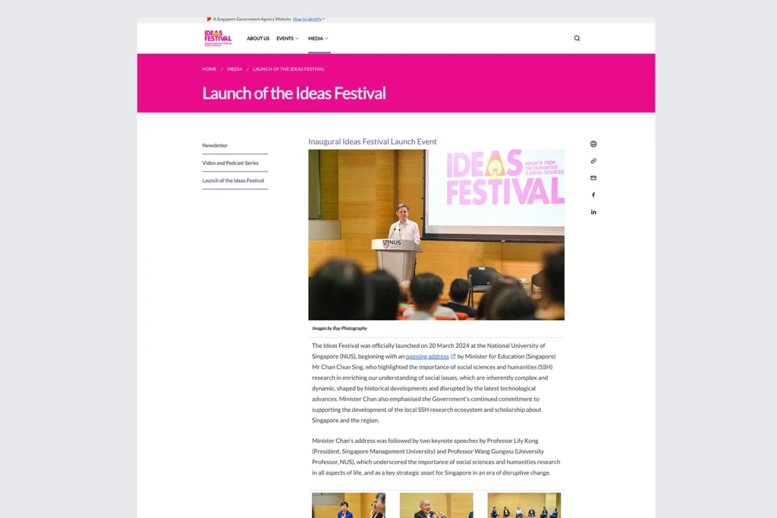
Task: Open the 'opening address' hyperlink
Action: coord(427,356)
